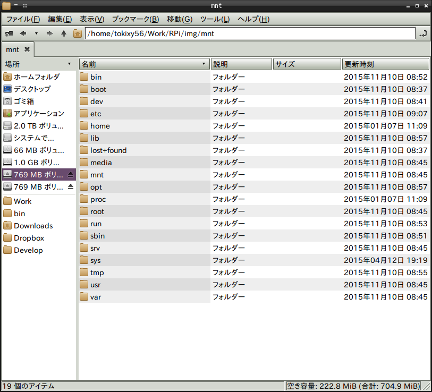Jump to home folder toolbar icon
This screenshot has width=432, height=392.
(78, 33)
